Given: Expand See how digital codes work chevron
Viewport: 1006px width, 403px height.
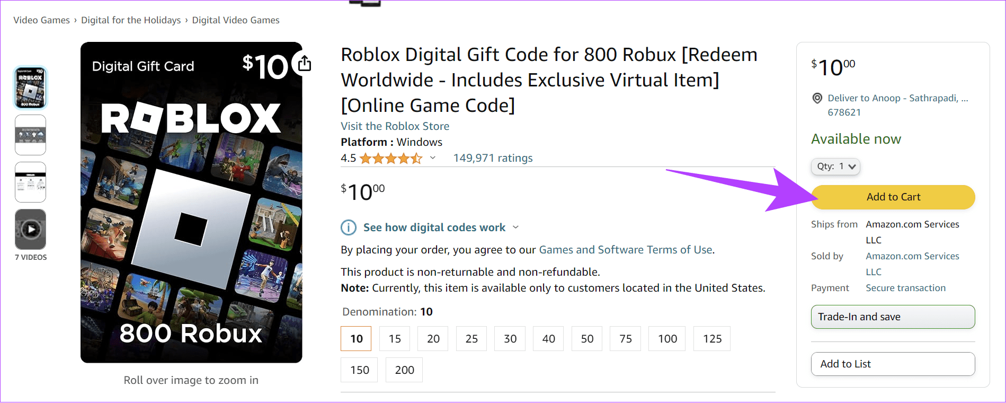Looking at the screenshot, I should pos(515,227).
